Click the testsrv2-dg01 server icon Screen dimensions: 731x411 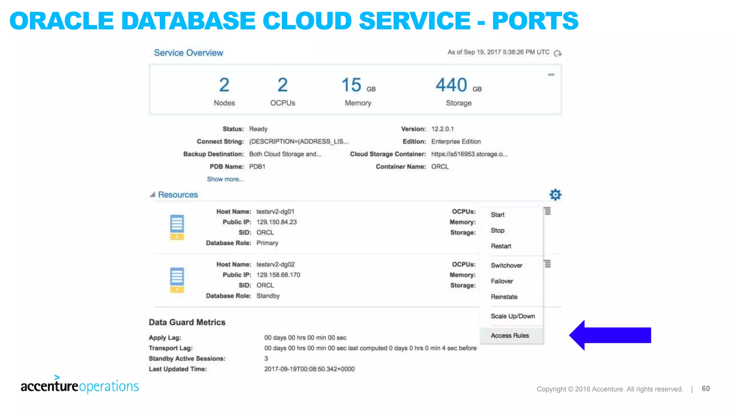coord(177,227)
